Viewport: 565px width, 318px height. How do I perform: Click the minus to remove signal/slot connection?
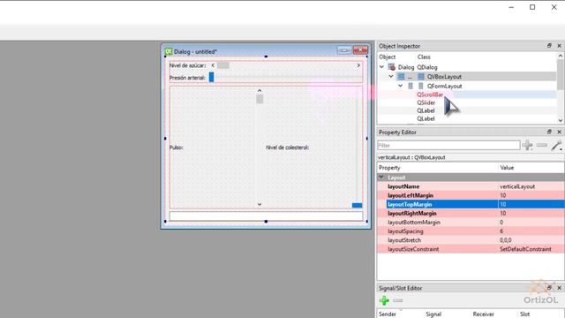(398, 300)
